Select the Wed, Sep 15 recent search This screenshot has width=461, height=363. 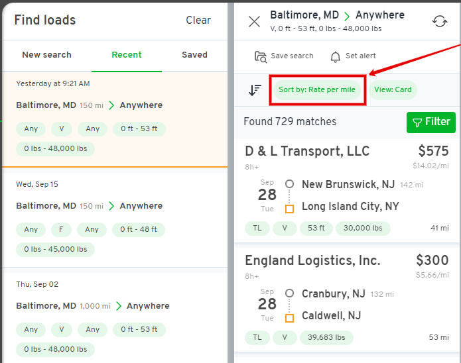[115, 221]
